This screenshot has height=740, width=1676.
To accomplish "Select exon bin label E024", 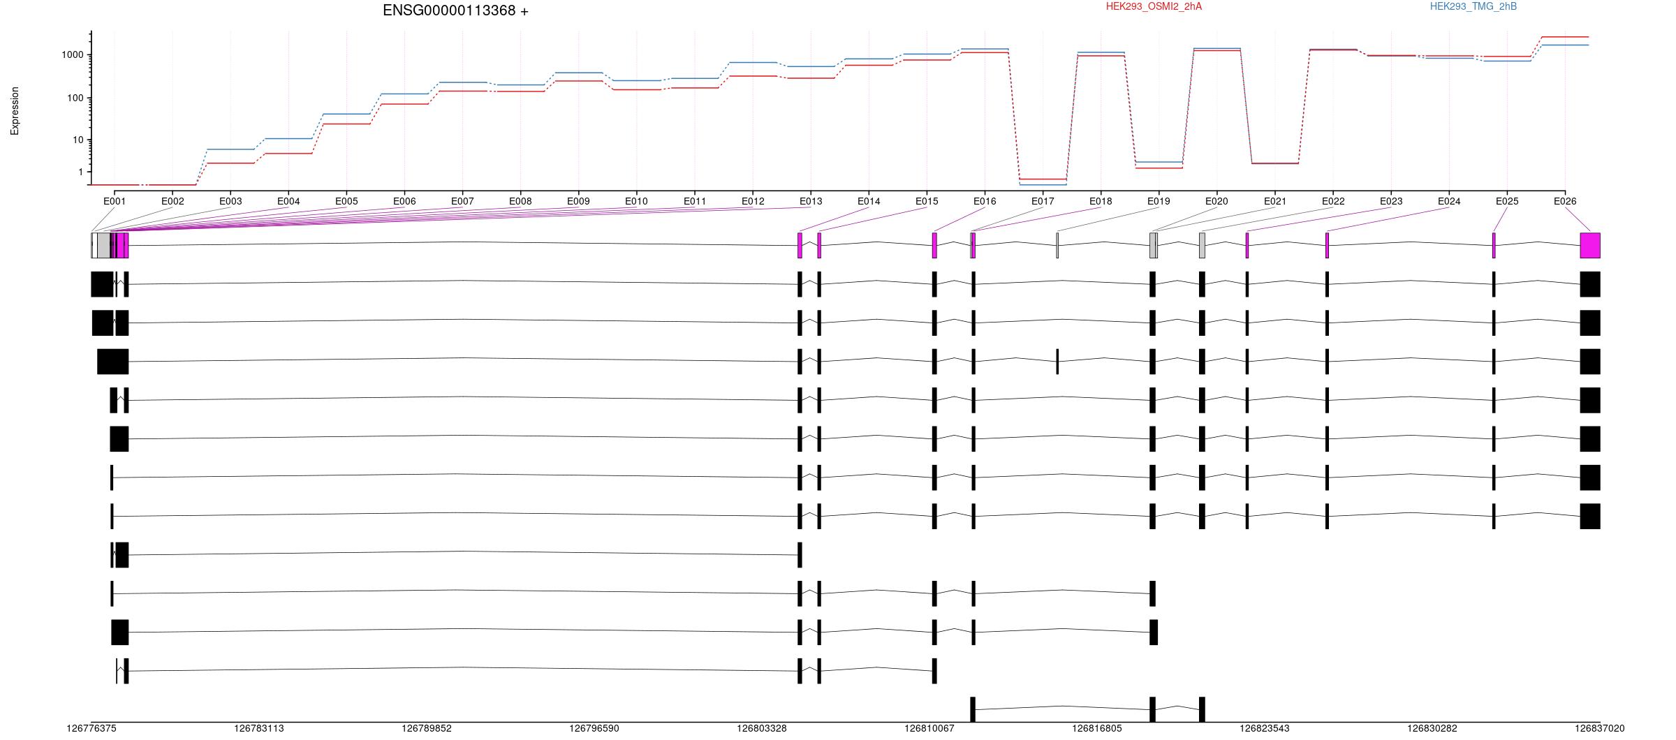I will pyautogui.click(x=1449, y=201).
